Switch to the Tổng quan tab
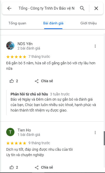 17,23
